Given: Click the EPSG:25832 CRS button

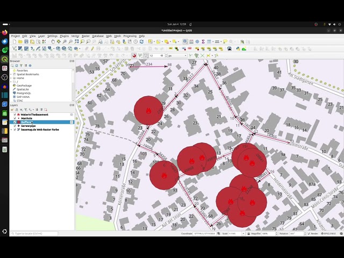Looking at the screenshot, I should click(x=328, y=234).
